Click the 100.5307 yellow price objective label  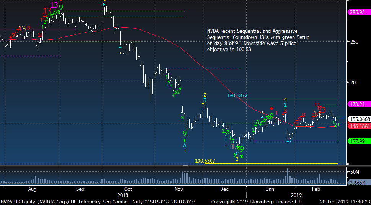click(205, 161)
